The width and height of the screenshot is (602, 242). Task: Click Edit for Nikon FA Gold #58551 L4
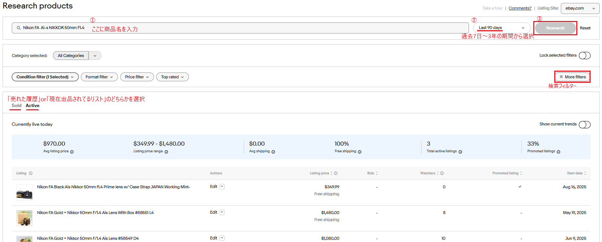coord(214,212)
